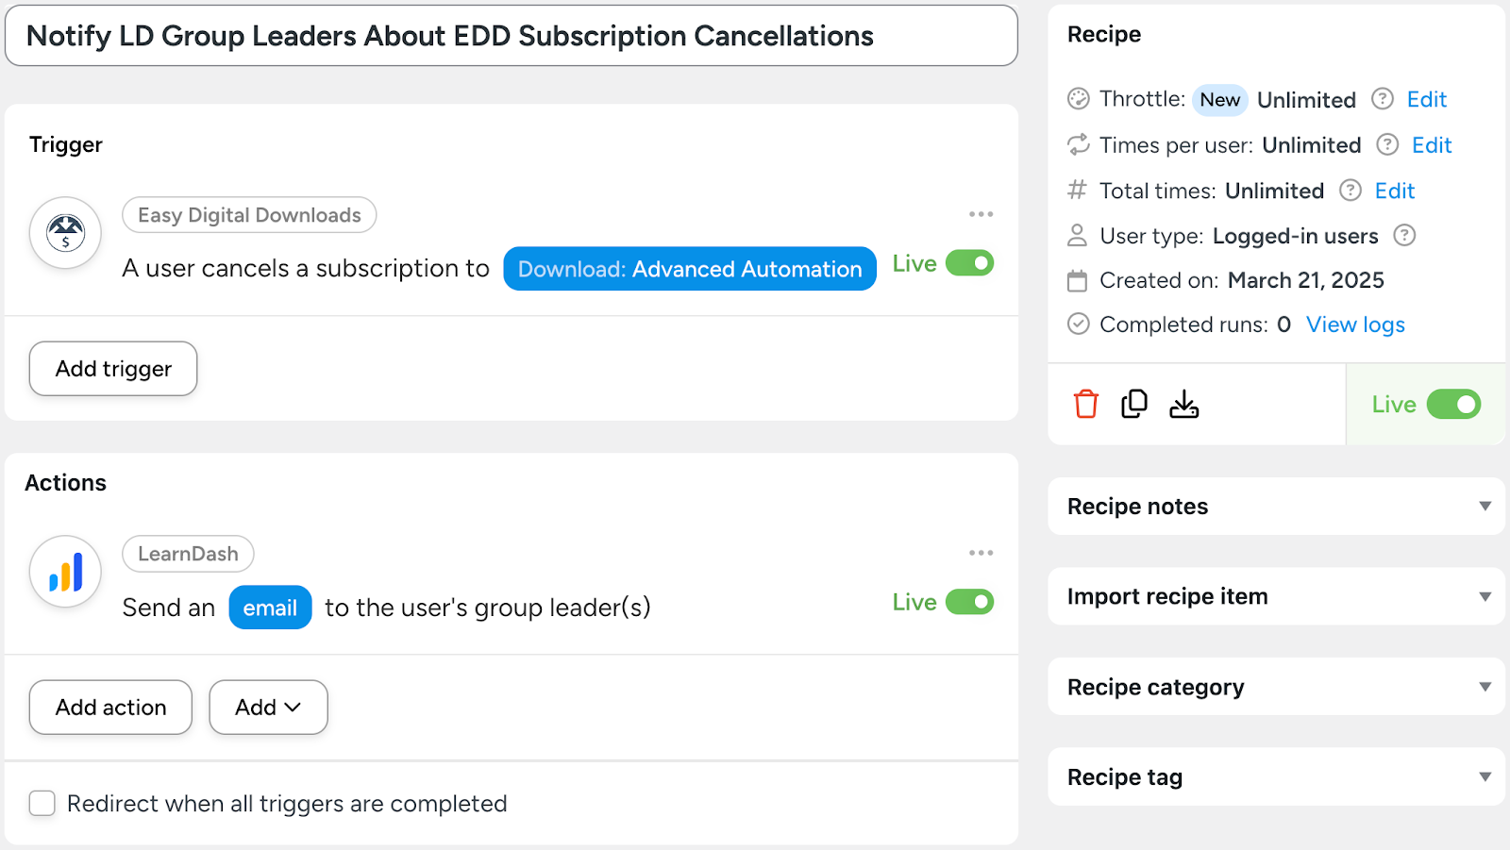Click the red trash delete recipe icon
Image resolution: width=1510 pixels, height=850 pixels.
coord(1085,404)
